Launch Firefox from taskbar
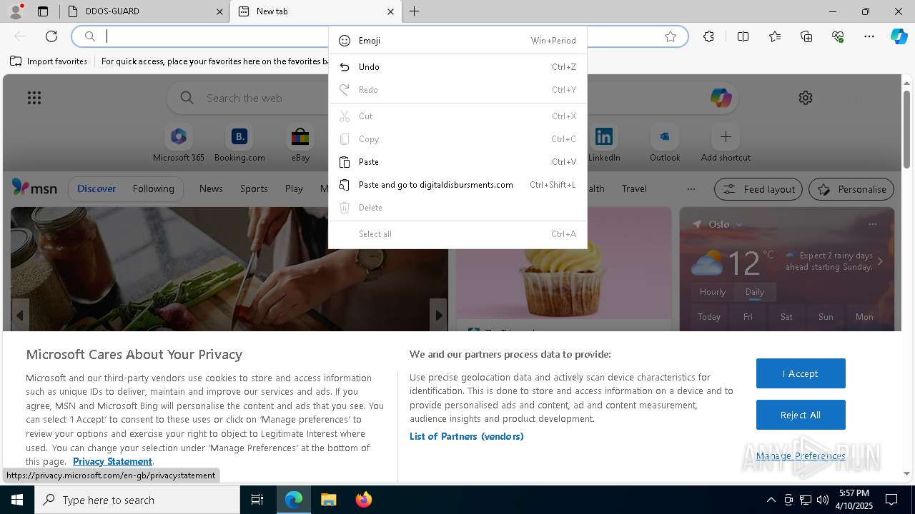Screen dimensions: 915x514 364,500
